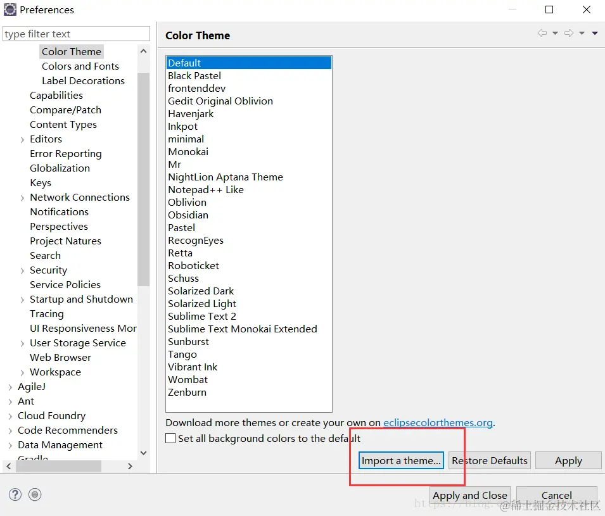Open Capabilities preference page
The height and width of the screenshot is (516, 605).
(x=56, y=95)
